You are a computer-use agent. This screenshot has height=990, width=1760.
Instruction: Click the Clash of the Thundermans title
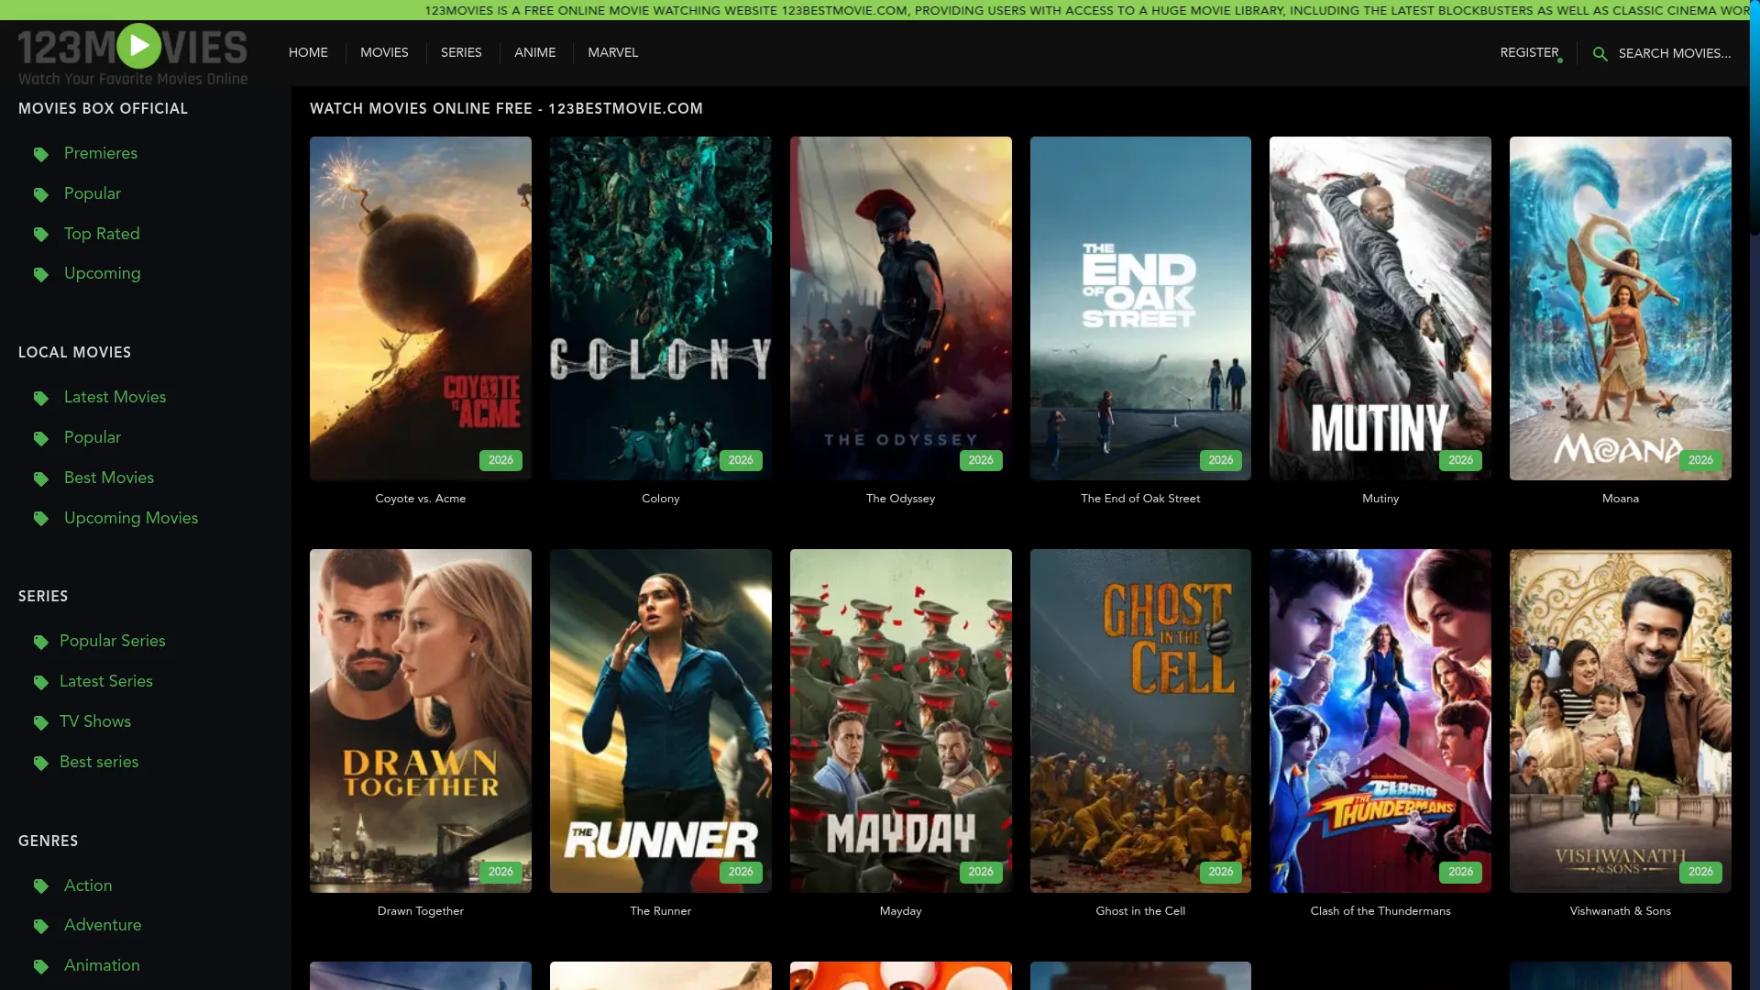1380,911
